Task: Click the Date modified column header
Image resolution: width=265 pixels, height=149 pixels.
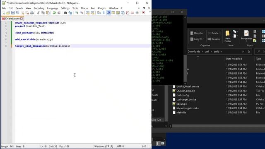Action: click(234, 59)
